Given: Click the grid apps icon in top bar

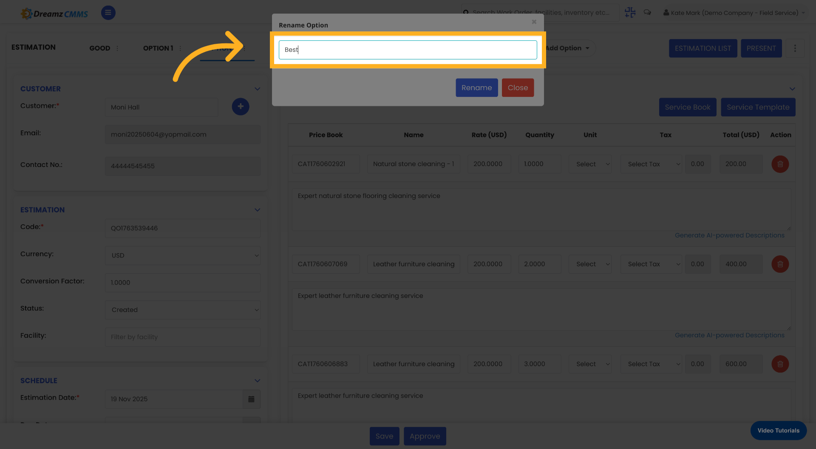Looking at the screenshot, I should (x=630, y=12).
